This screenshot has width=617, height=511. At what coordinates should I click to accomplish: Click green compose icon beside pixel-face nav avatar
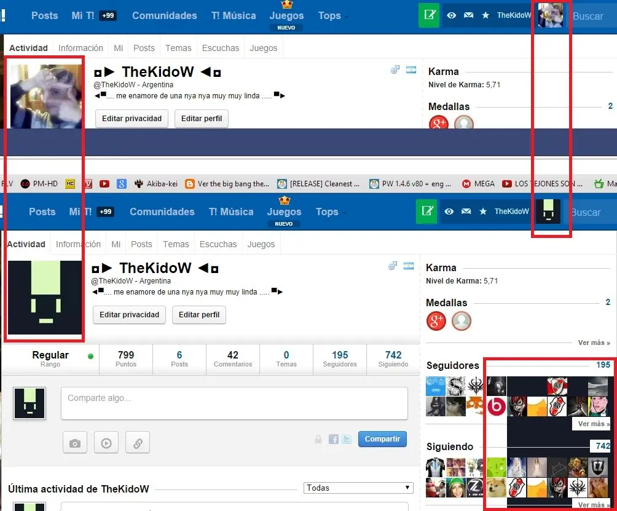[x=426, y=212]
